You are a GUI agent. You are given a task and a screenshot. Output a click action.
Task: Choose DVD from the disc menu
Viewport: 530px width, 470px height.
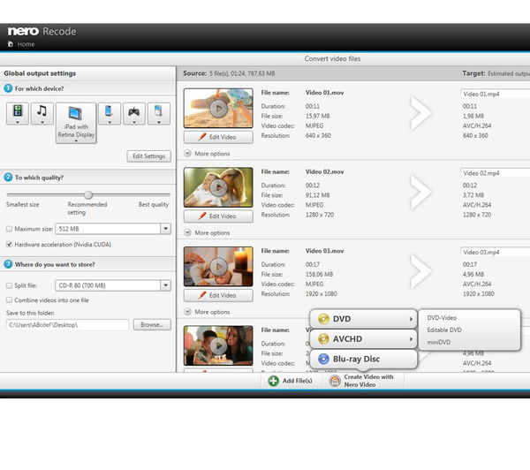coord(363,319)
